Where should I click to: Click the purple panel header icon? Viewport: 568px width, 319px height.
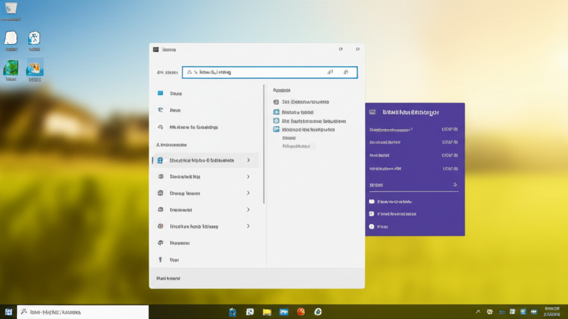(373, 112)
